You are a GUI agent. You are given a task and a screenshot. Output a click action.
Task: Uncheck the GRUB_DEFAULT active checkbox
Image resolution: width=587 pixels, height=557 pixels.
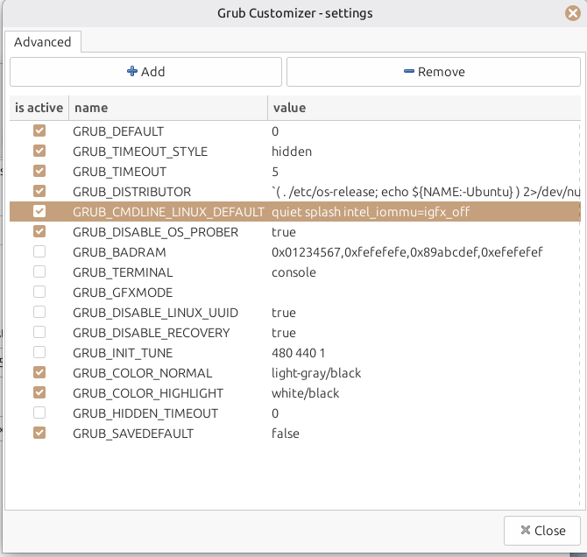point(39,131)
